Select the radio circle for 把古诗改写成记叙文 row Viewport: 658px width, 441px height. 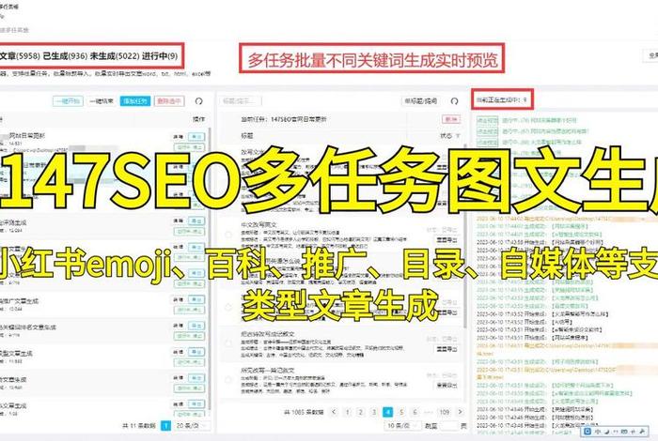click(x=228, y=343)
